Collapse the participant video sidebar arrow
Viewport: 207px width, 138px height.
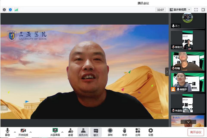click(x=167, y=72)
